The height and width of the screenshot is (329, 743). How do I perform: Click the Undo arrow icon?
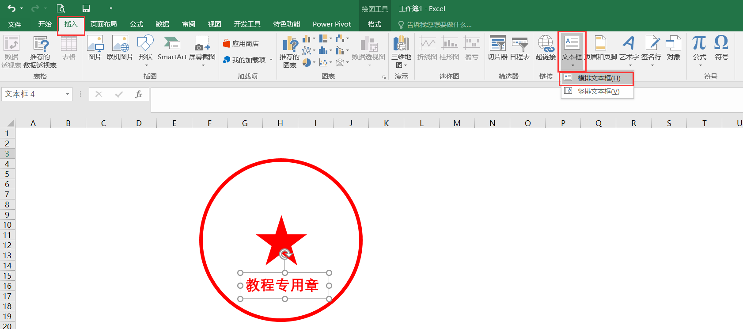[11, 8]
